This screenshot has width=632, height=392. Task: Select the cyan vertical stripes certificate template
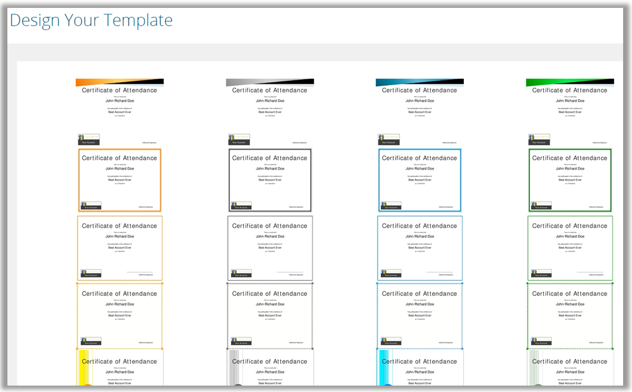point(420,368)
